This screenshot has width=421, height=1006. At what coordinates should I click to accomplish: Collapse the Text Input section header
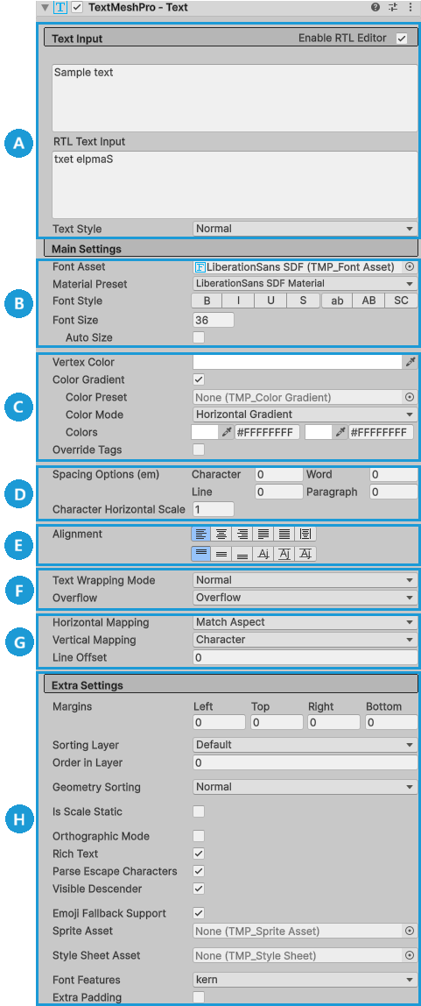point(231,39)
